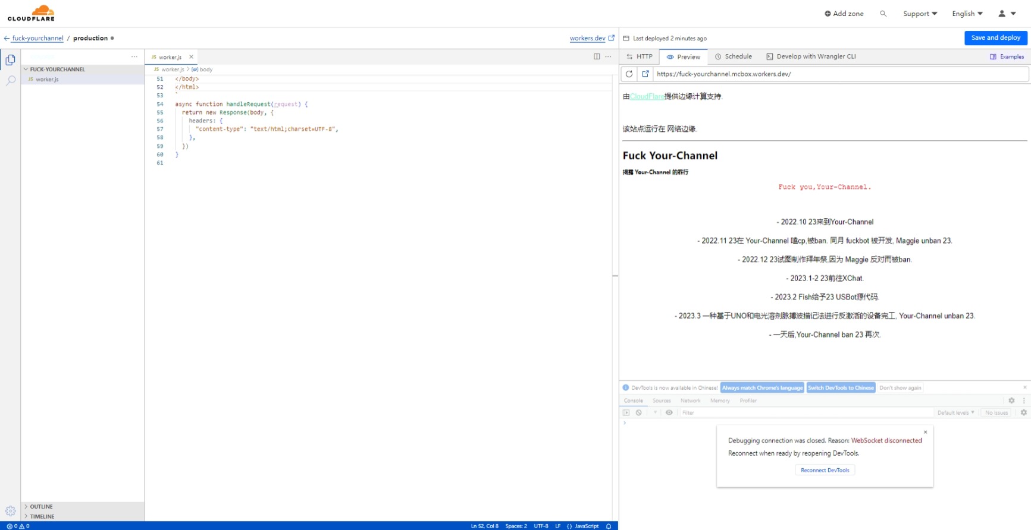Open DevTools settings gear
The width and height of the screenshot is (1031, 530).
point(1011,400)
